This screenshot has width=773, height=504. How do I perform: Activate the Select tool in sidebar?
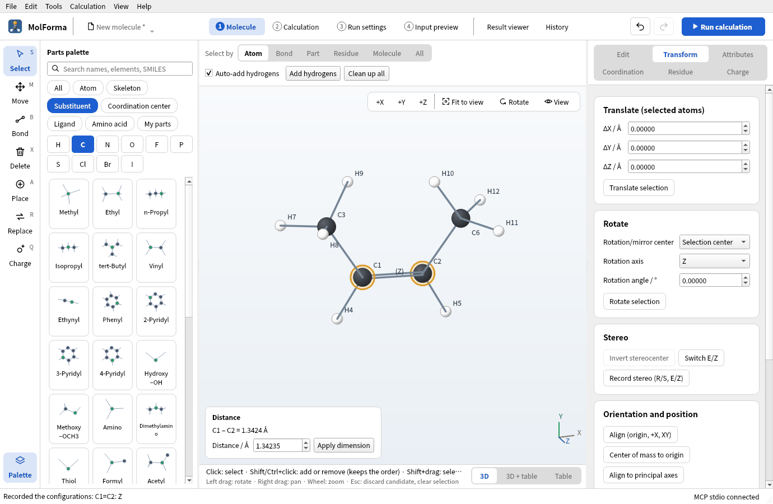click(x=20, y=60)
